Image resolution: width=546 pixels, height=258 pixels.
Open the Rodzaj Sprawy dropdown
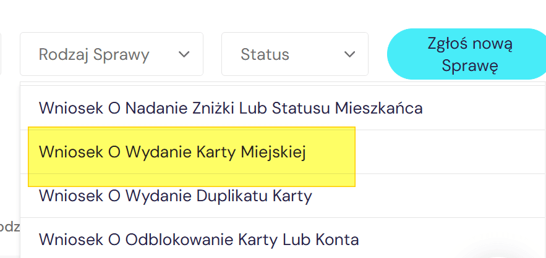point(111,54)
